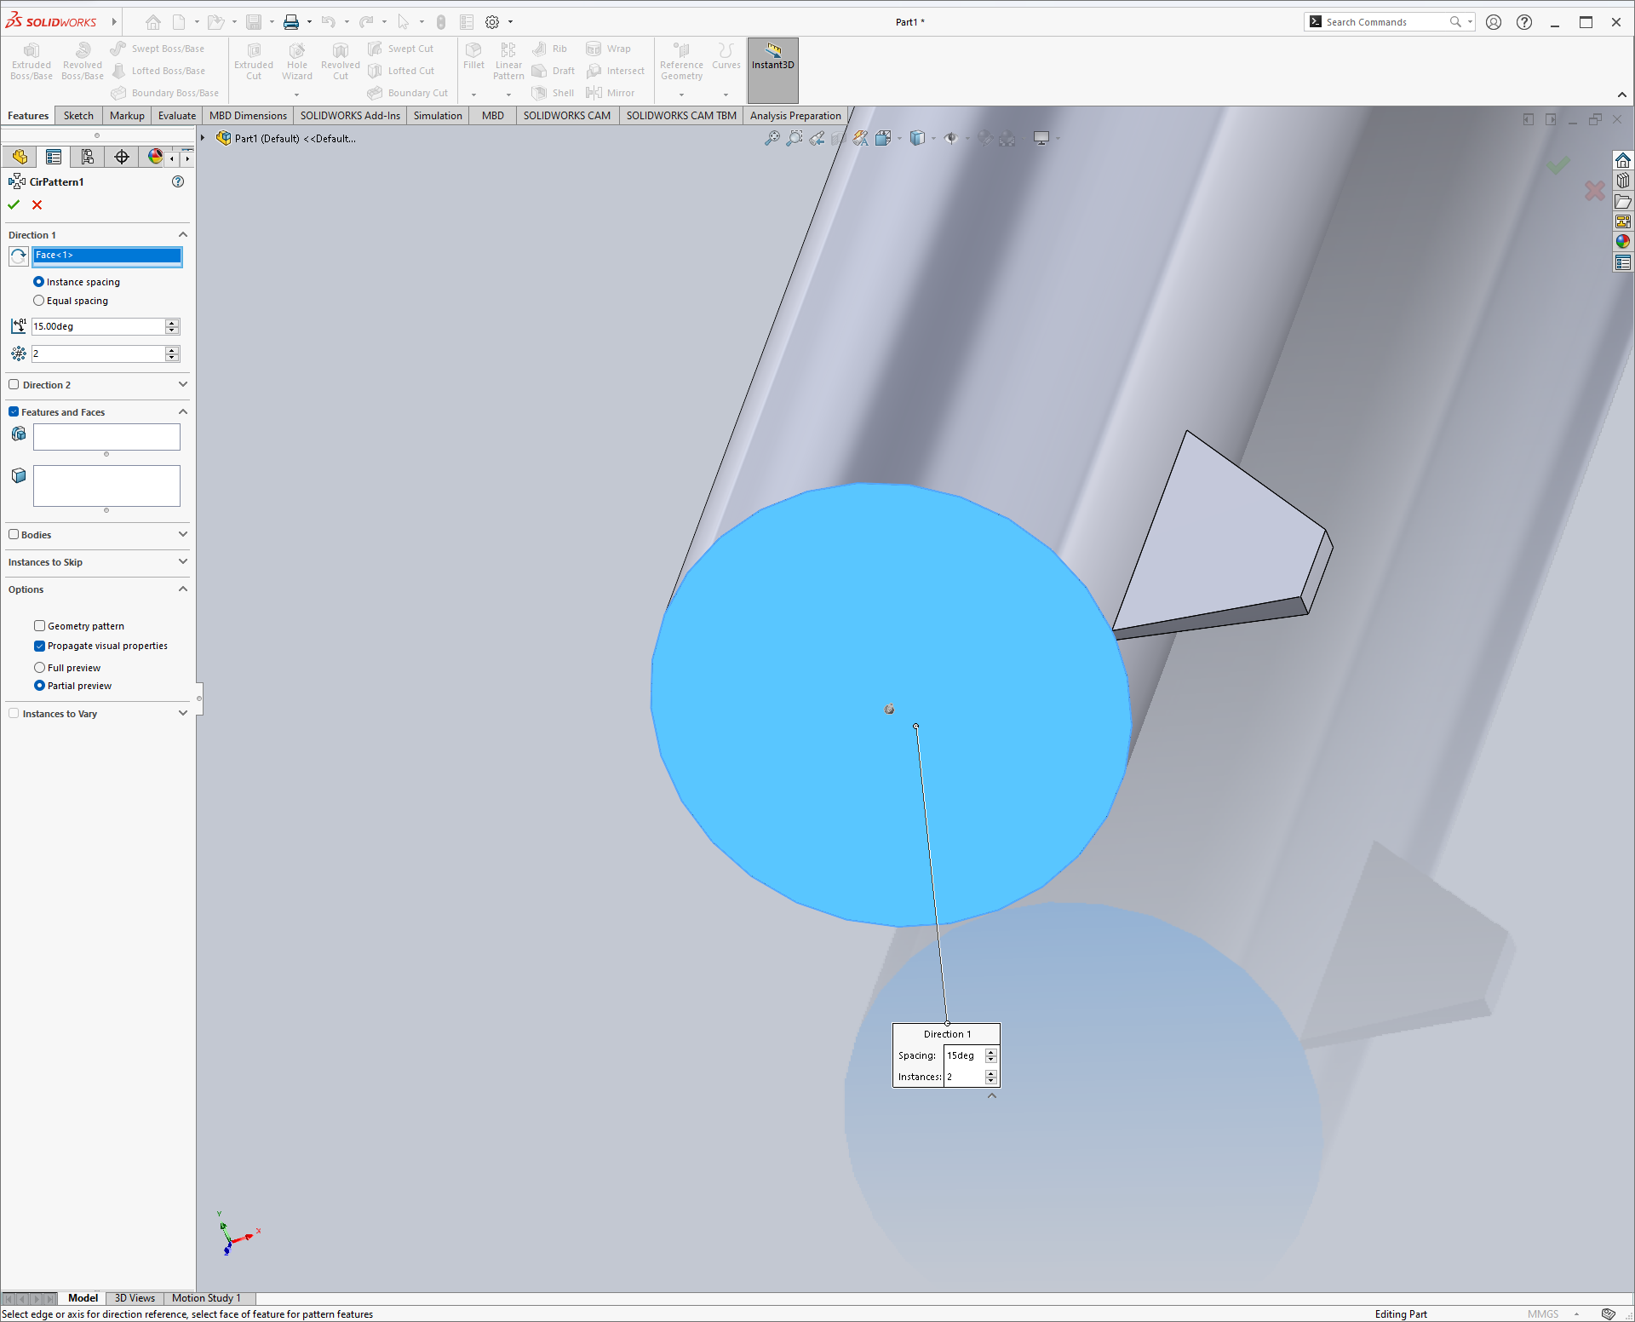Open FeatureManager design tree tab
The height and width of the screenshot is (1322, 1635).
(20, 157)
